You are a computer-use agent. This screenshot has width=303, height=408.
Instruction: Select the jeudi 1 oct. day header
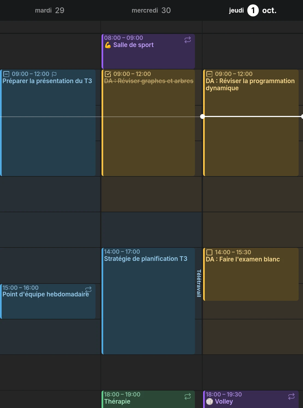(253, 10)
